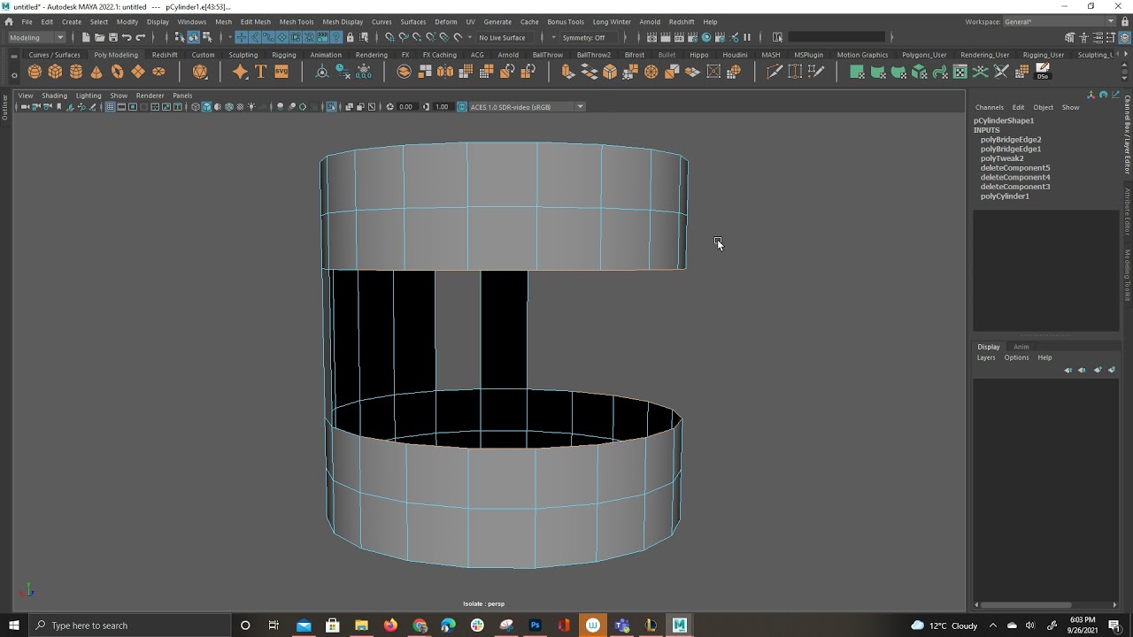1133x637 pixels.
Task: Switch to the Anim layer tab
Action: (x=1021, y=347)
